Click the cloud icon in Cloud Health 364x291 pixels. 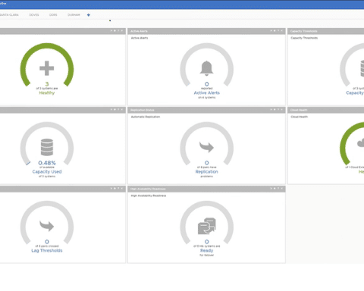[361, 143]
